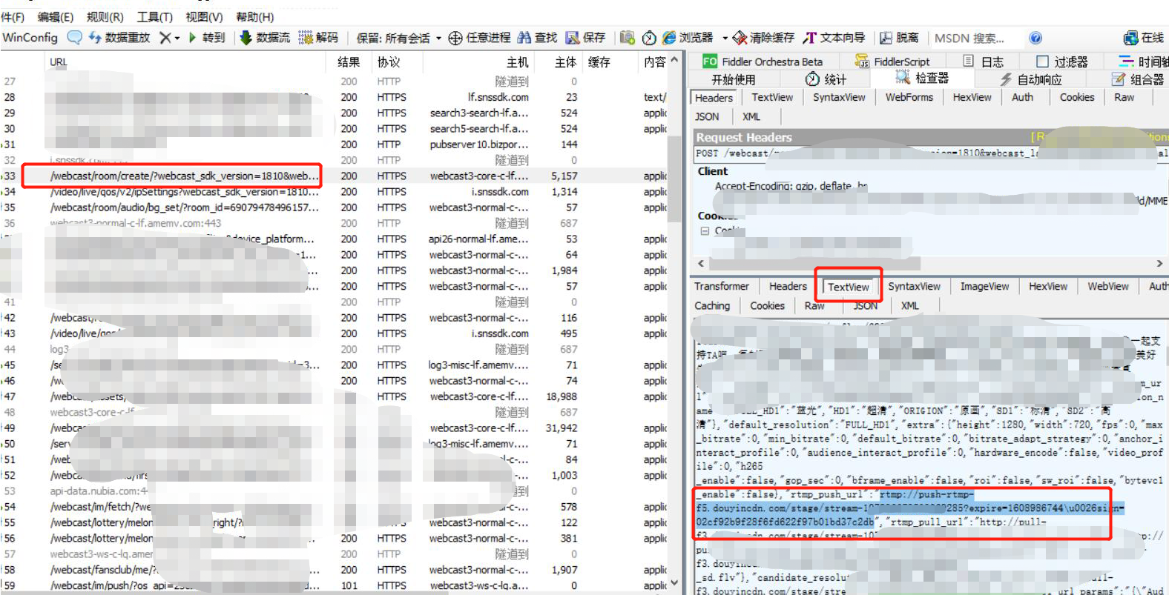Viewport: 1169px width, 595px height.
Task: Select the response TextView tab
Action: [849, 287]
